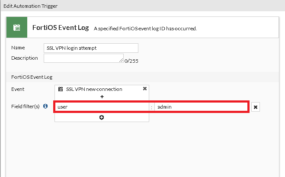Image resolution: width=285 pixels, height=177 pixels.
Task: Focus the empty Description text area
Action: pyautogui.click(x=83, y=58)
